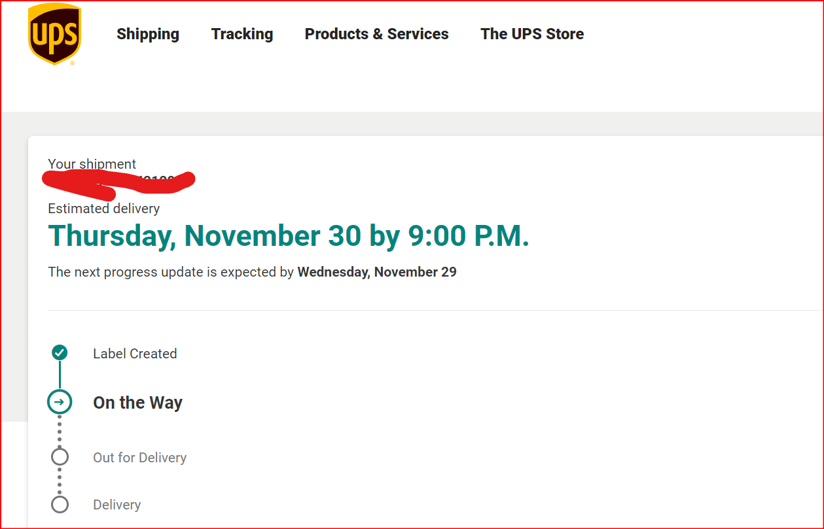
Task: Open the Shipping menu
Action: pos(148,34)
